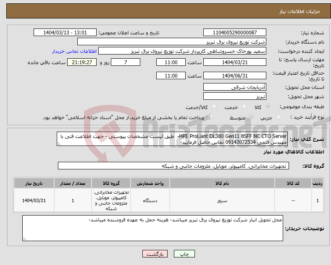Image resolution: width=331 pixels, height=265 pixels.
Task: Click the remaining time 21:19:27 field
Action: coord(82,62)
